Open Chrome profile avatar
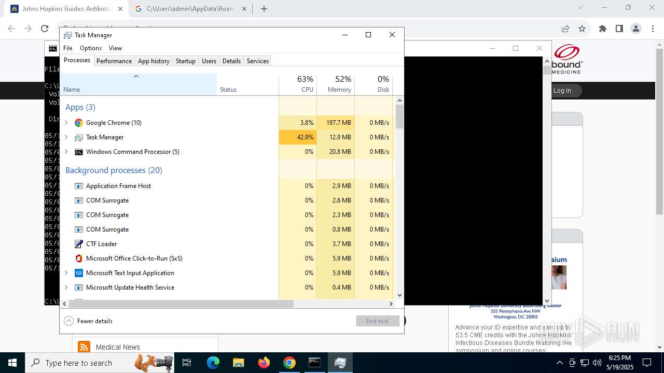This screenshot has width=664, height=373. [x=636, y=29]
